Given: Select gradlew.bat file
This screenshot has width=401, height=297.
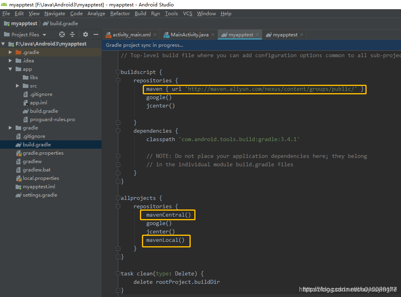Looking at the screenshot, I should click(33, 170).
